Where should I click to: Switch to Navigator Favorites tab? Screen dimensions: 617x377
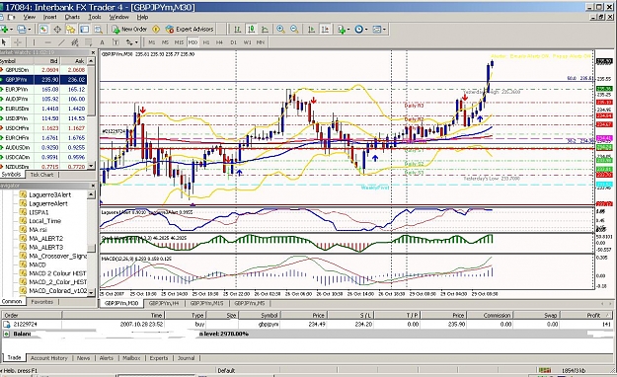point(41,302)
